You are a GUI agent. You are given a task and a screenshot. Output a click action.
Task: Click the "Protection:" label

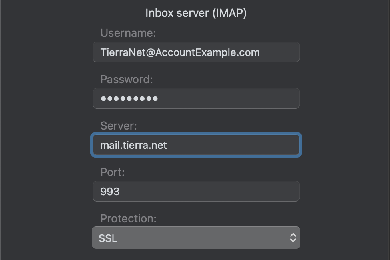click(129, 218)
